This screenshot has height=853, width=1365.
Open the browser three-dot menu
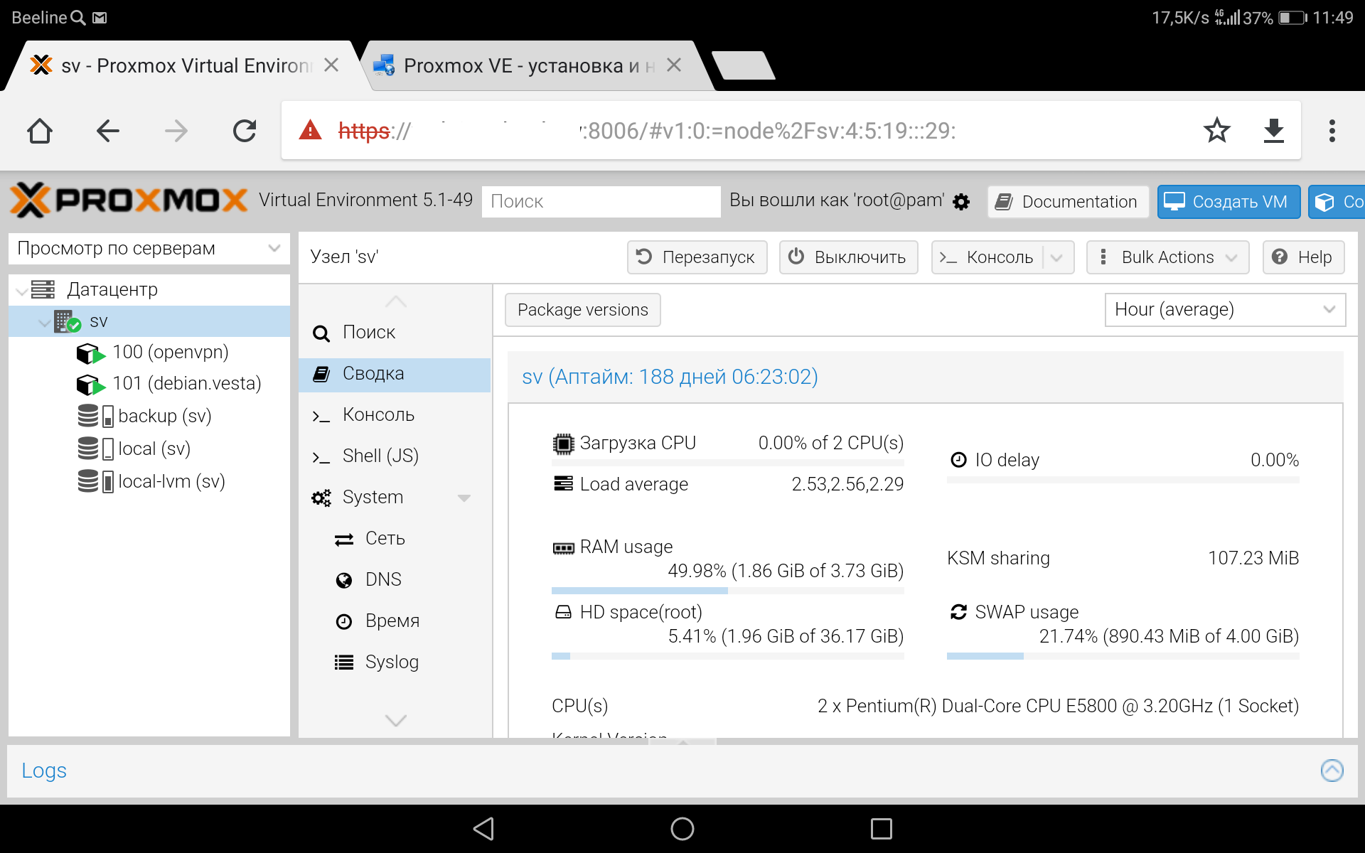click(1332, 131)
